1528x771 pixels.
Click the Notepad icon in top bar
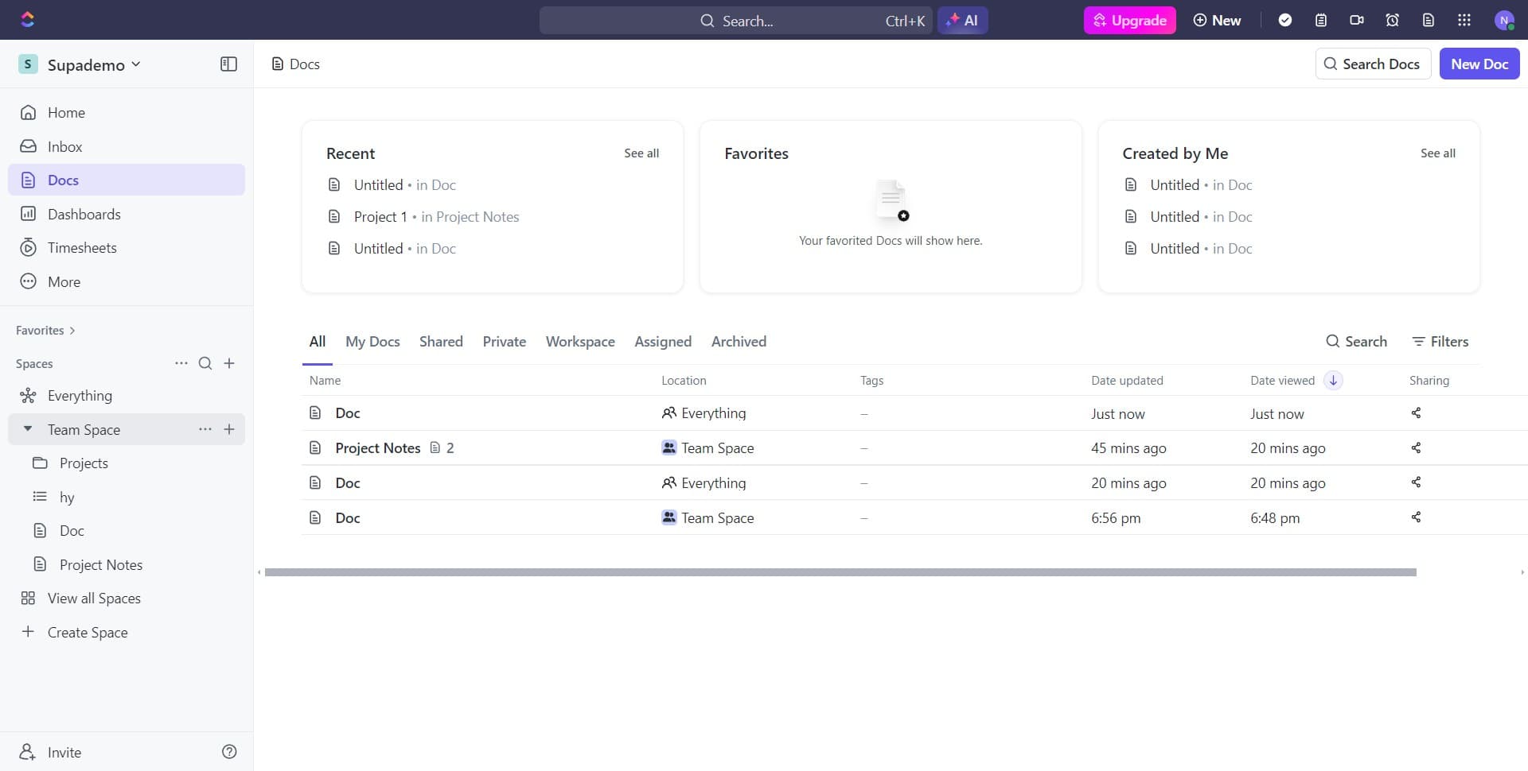[1321, 20]
